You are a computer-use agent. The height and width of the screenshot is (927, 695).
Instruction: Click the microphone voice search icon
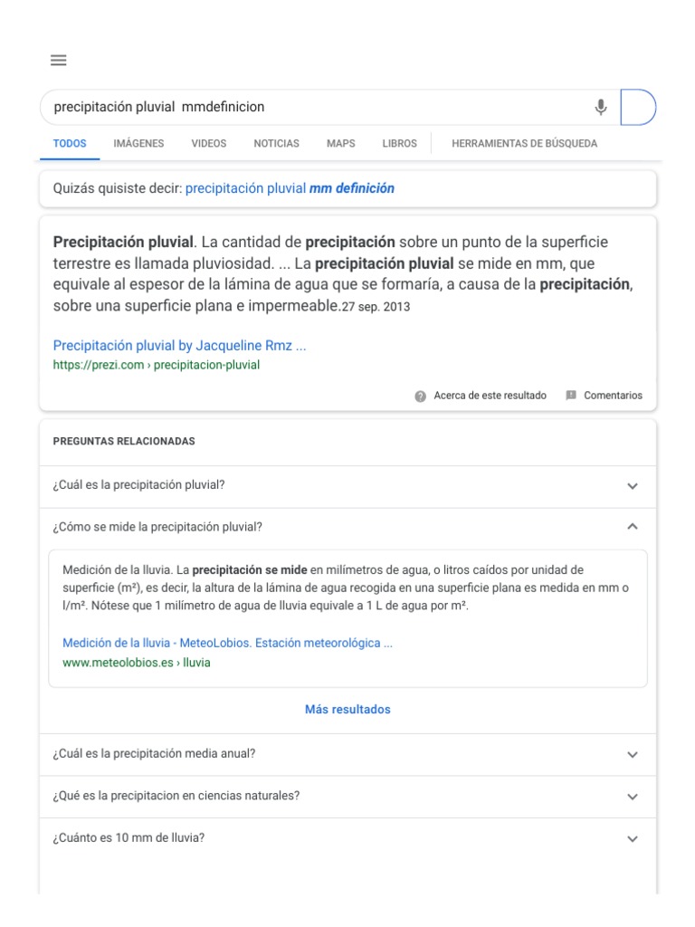(x=600, y=108)
